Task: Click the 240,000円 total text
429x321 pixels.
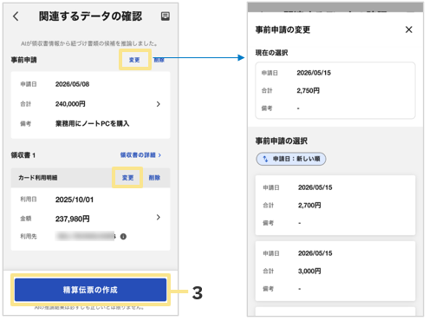Action: (x=70, y=104)
